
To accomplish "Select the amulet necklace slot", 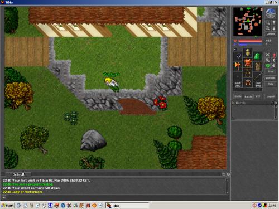I will [238, 56].
